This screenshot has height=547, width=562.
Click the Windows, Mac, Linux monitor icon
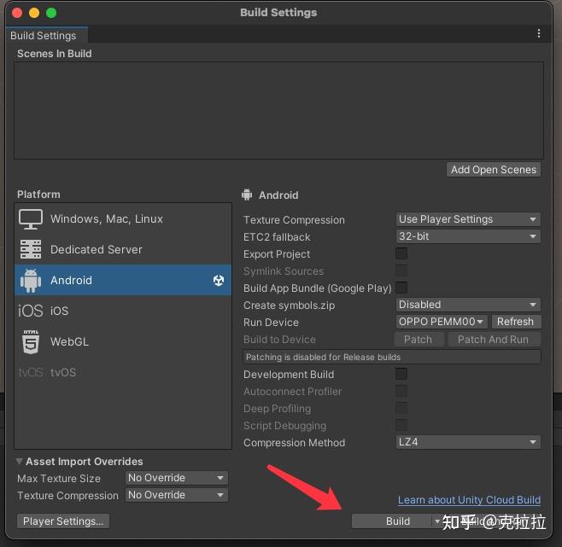click(31, 219)
